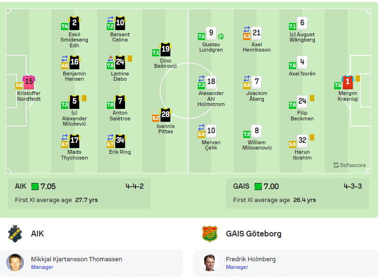
Task: Click Alexander Milošević's number 5 jersey
Action: point(74,101)
